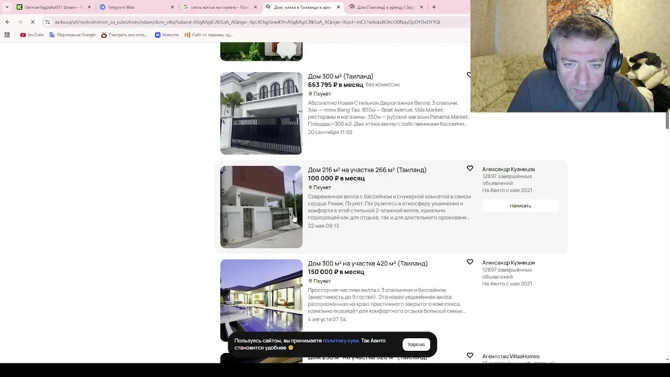Close the active Avito tab

coord(338,7)
